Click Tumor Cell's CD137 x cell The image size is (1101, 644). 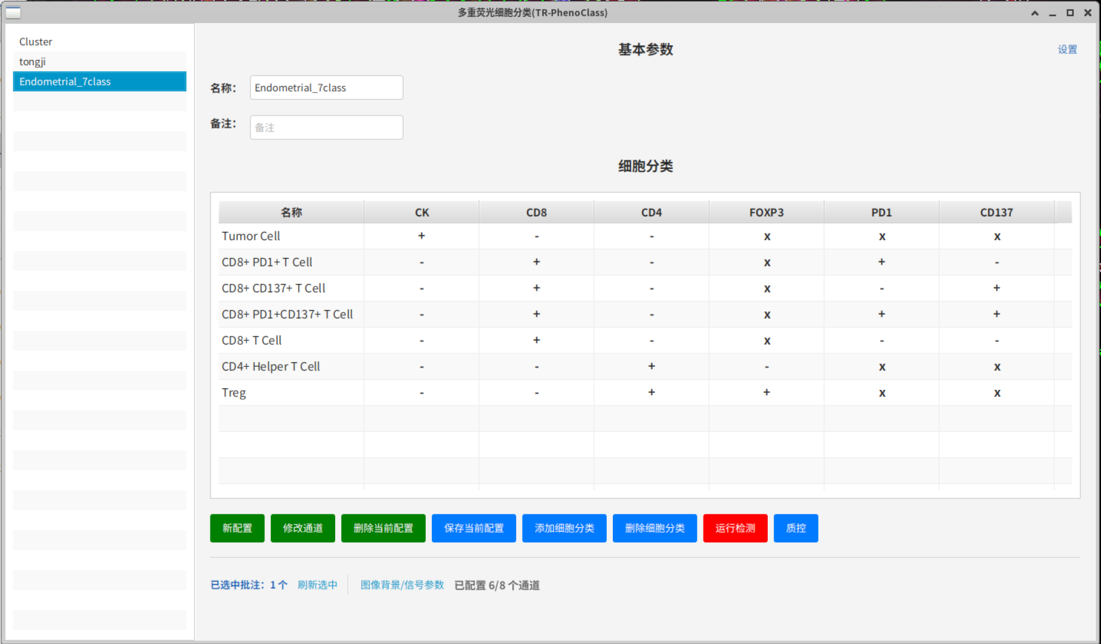point(996,236)
